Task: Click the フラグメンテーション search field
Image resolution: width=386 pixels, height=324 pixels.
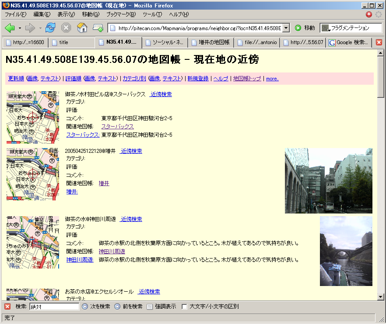Action: pyautogui.click(x=356, y=28)
